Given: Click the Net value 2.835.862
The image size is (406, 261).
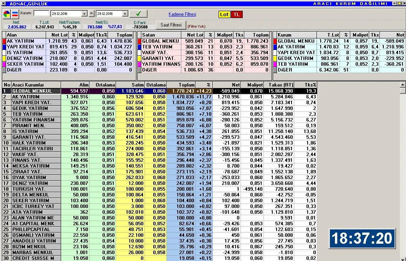Looking at the screenshot, I should pyautogui.click(x=17, y=27).
